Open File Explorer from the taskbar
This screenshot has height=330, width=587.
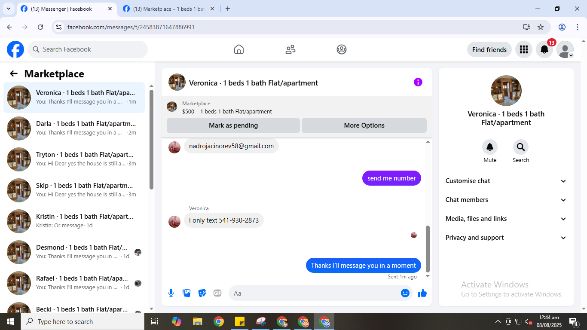(x=197, y=321)
